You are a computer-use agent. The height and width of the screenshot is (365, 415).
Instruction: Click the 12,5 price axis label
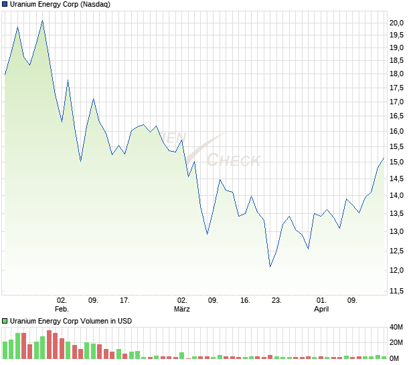point(396,251)
